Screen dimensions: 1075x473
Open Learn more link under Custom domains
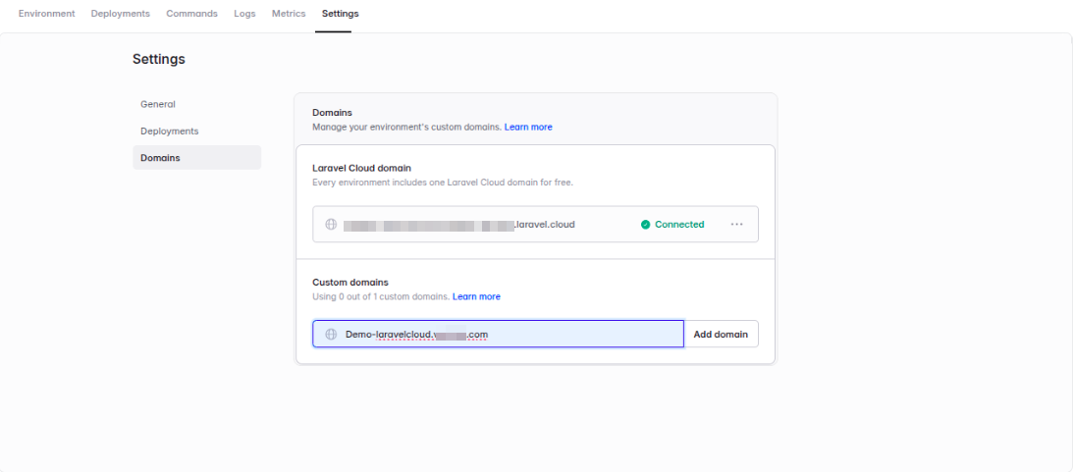[x=476, y=296]
